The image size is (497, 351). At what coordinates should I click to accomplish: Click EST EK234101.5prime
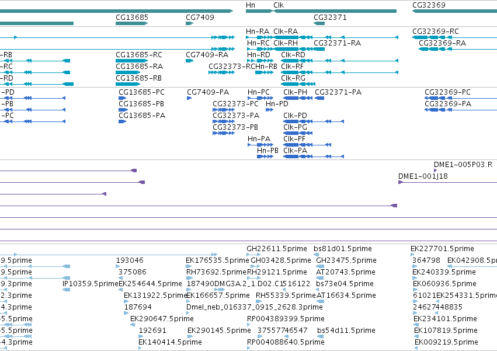click(x=446, y=319)
